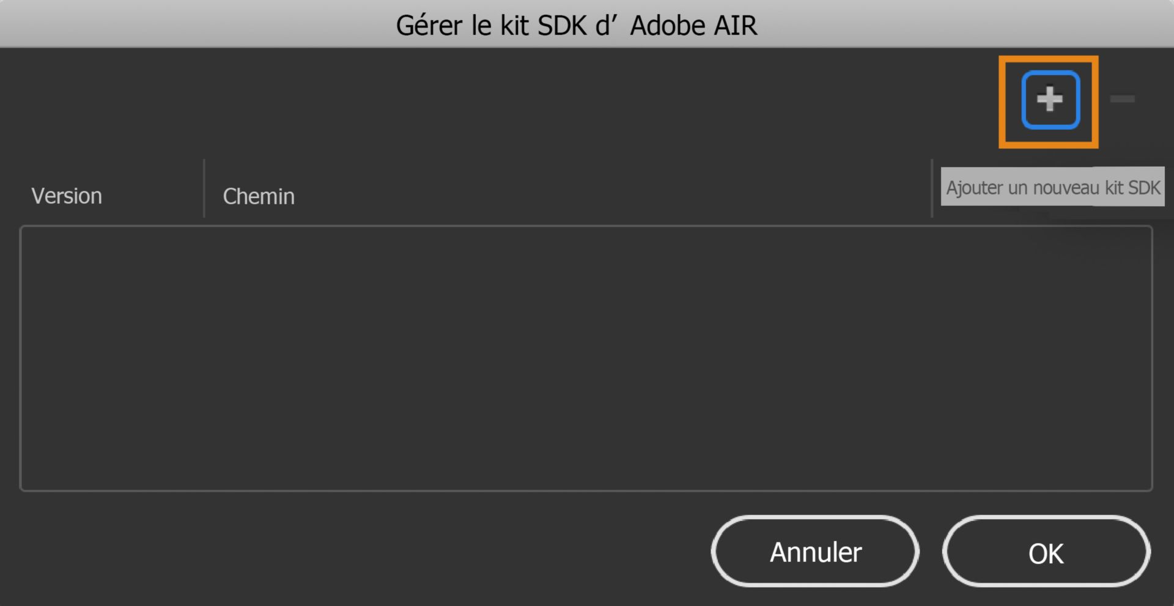Select the 'Ajouter un nouveau kit SDK' tooltip
The image size is (1174, 606).
(1052, 187)
